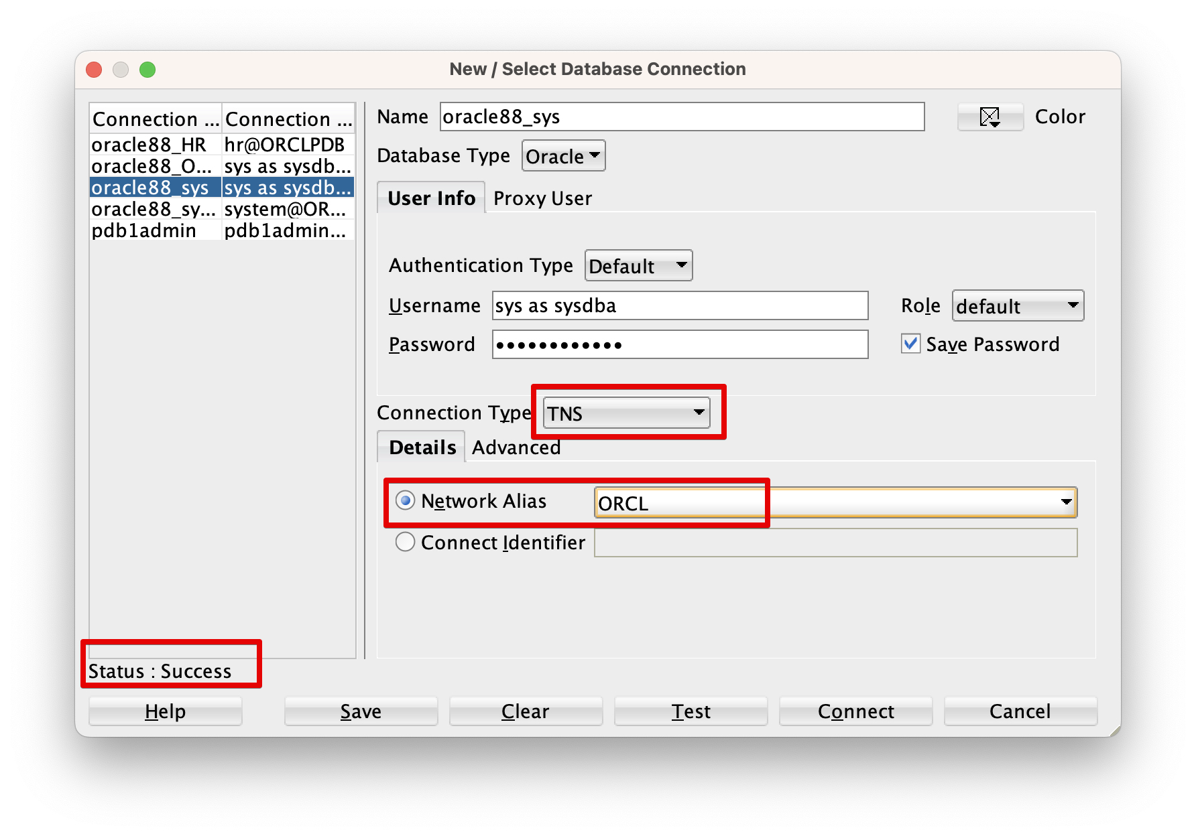The height and width of the screenshot is (836, 1196).
Task: Switch to the Proxy User tab
Action: (542, 198)
